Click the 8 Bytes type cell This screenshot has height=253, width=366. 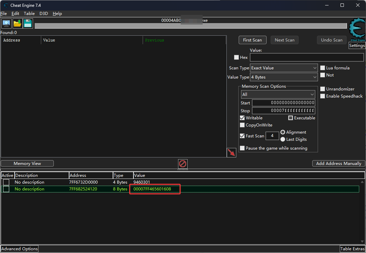(x=120, y=189)
